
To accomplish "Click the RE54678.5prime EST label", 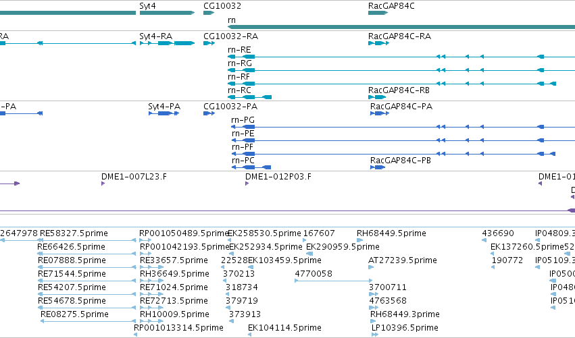I will tap(72, 301).
